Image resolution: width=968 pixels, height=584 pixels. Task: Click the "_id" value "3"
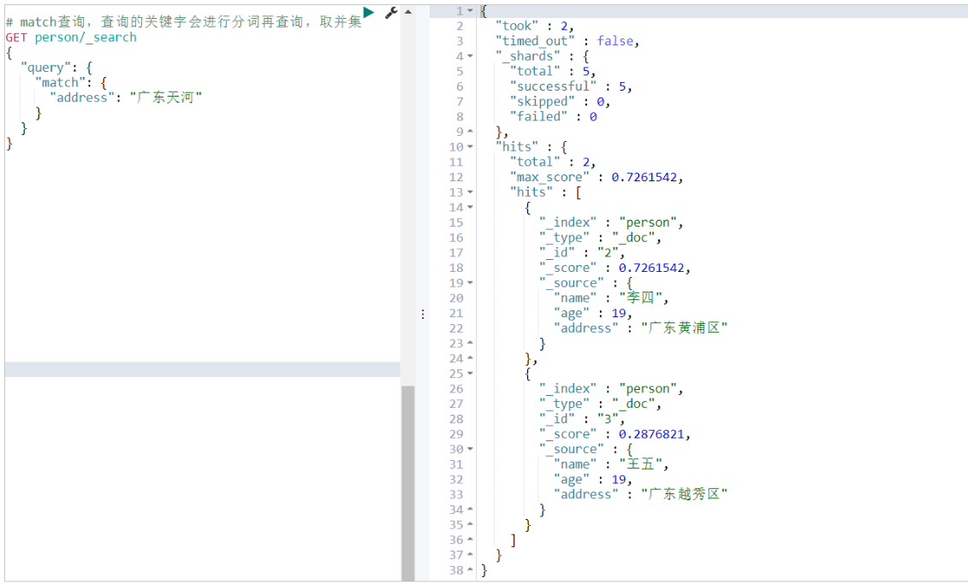click(x=608, y=419)
